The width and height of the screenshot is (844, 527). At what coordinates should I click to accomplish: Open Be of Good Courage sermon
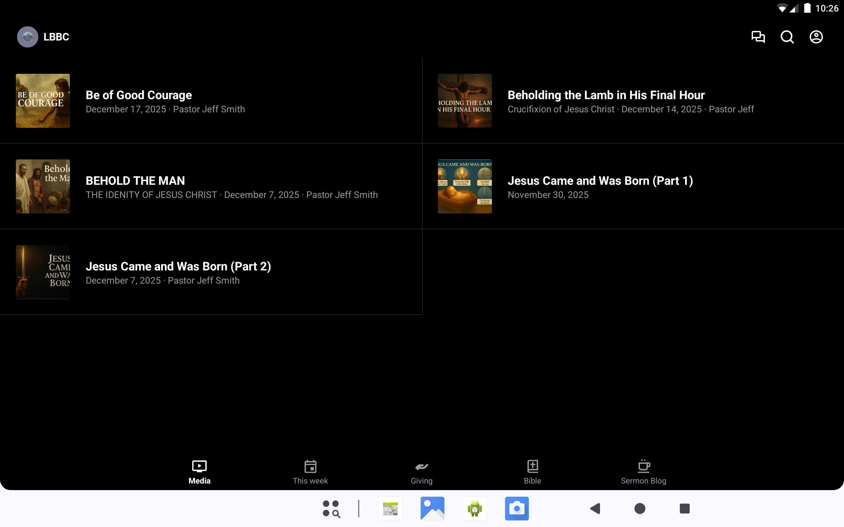(139, 95)
